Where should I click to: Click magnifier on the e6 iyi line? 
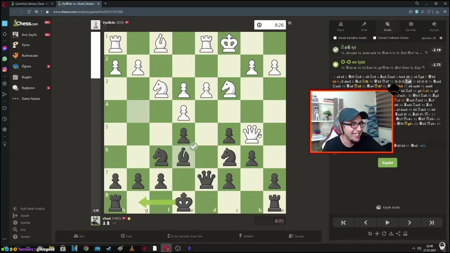[426, 53]
